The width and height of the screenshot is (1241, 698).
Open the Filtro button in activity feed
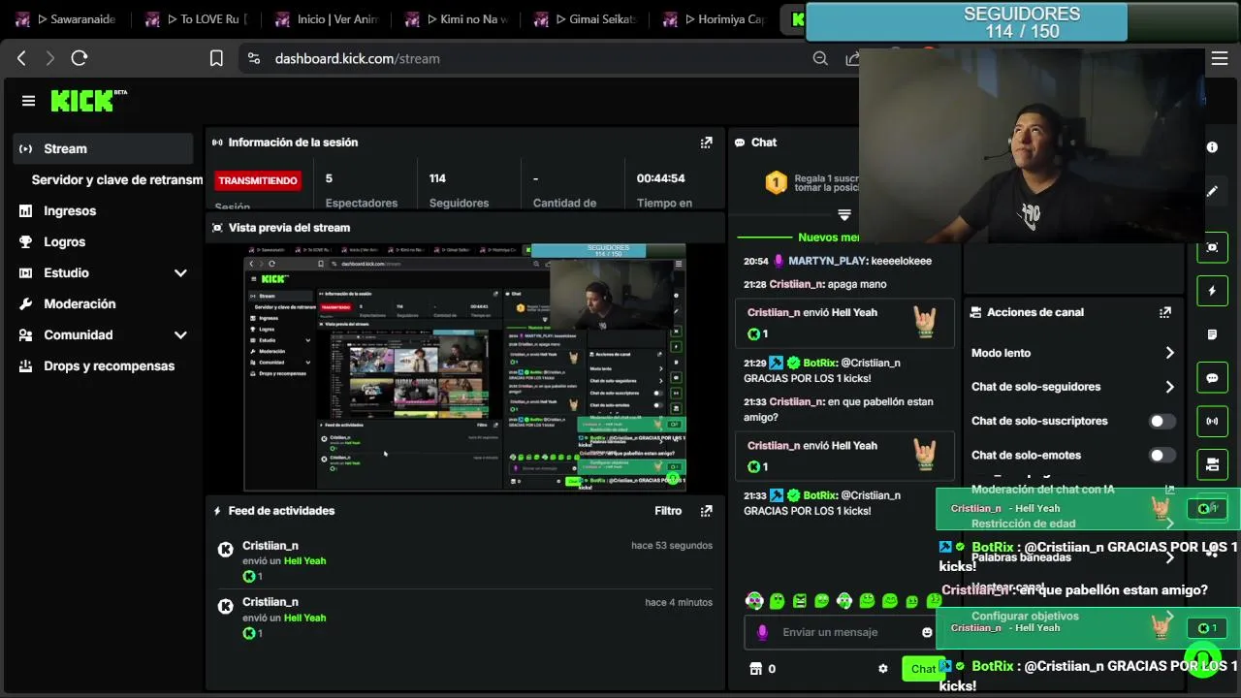(668, 511)
